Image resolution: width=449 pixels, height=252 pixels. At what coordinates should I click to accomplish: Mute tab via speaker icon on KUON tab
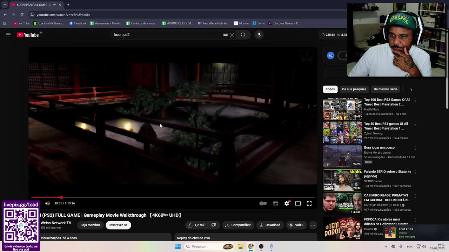tap(54, 5)
